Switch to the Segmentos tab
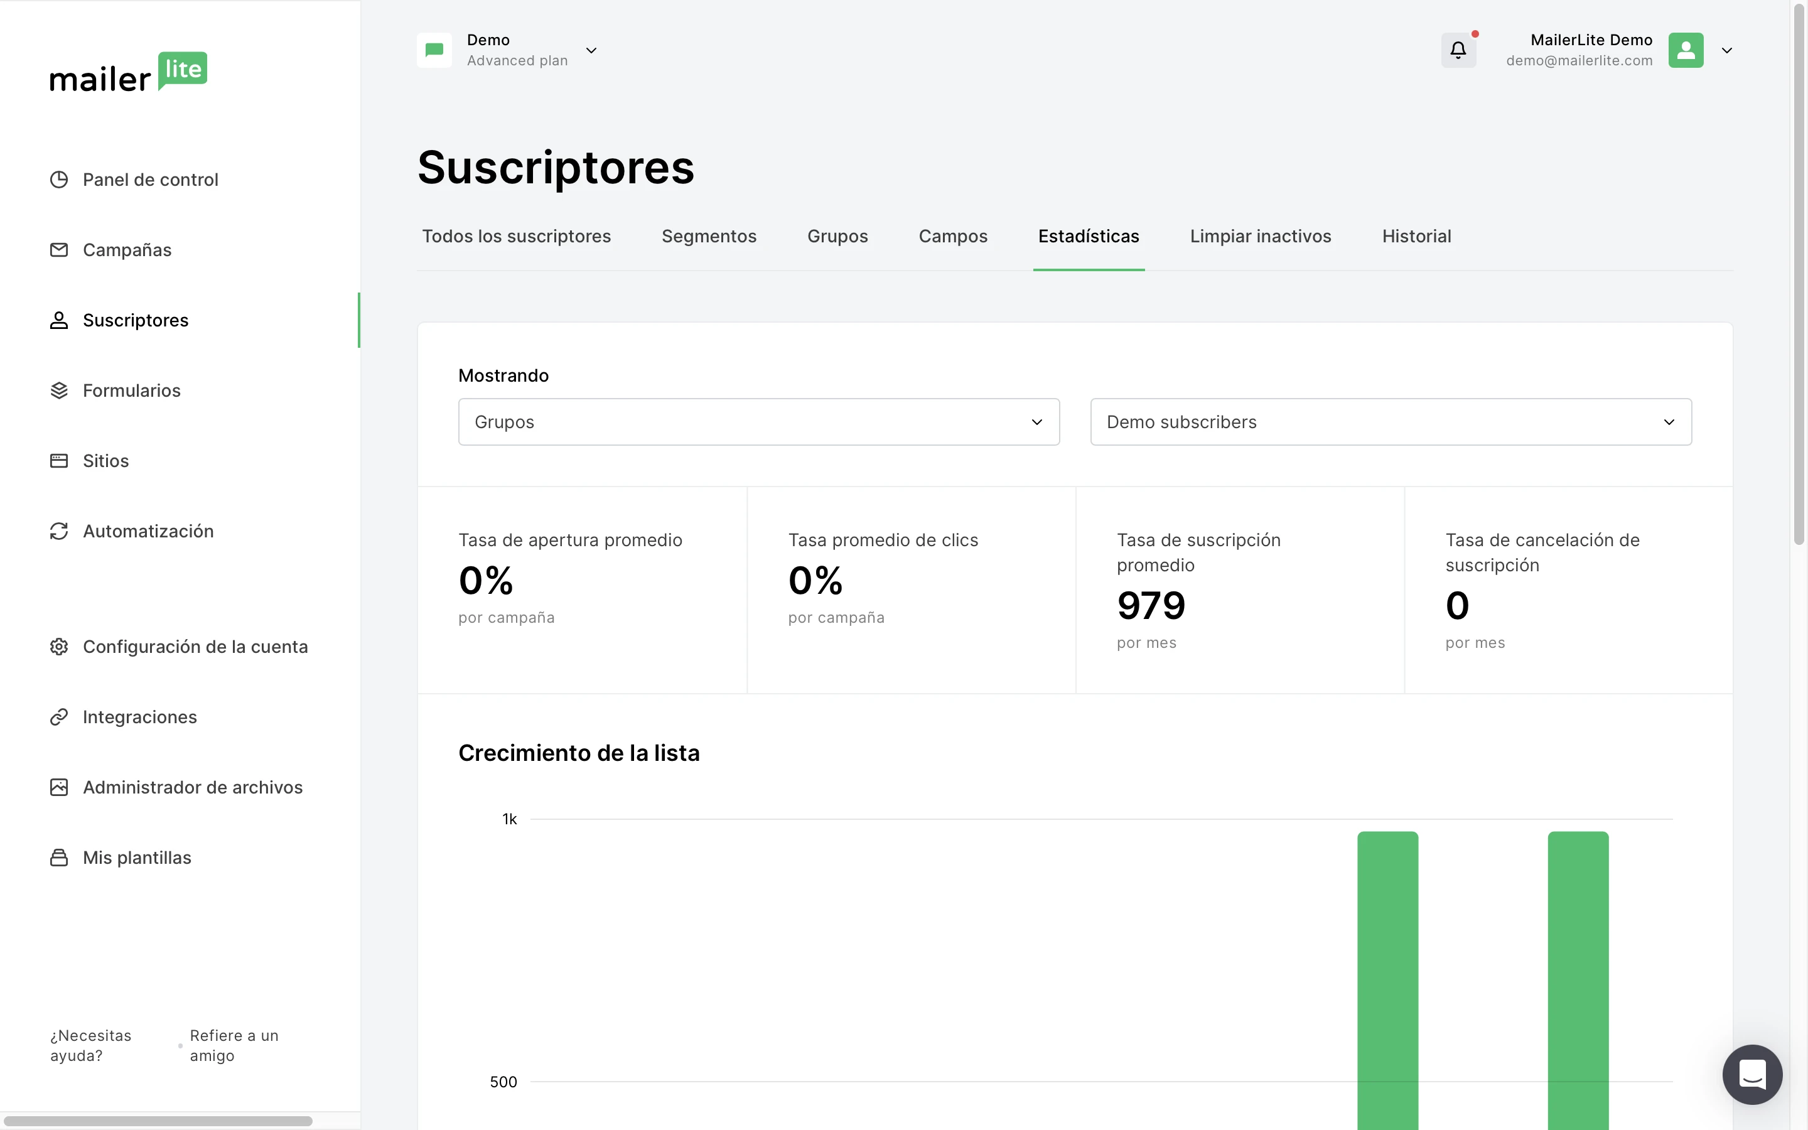Viewport: 1808px width, 1130px height. (709, 236)
